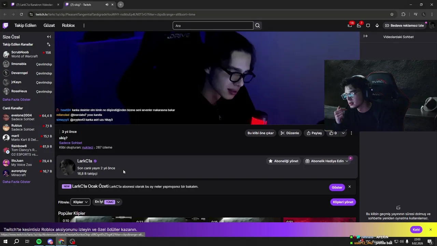Screen dimensions: 437x246
Task: Expand the chevron next to the like count
Action: click(x=343, y=133)
